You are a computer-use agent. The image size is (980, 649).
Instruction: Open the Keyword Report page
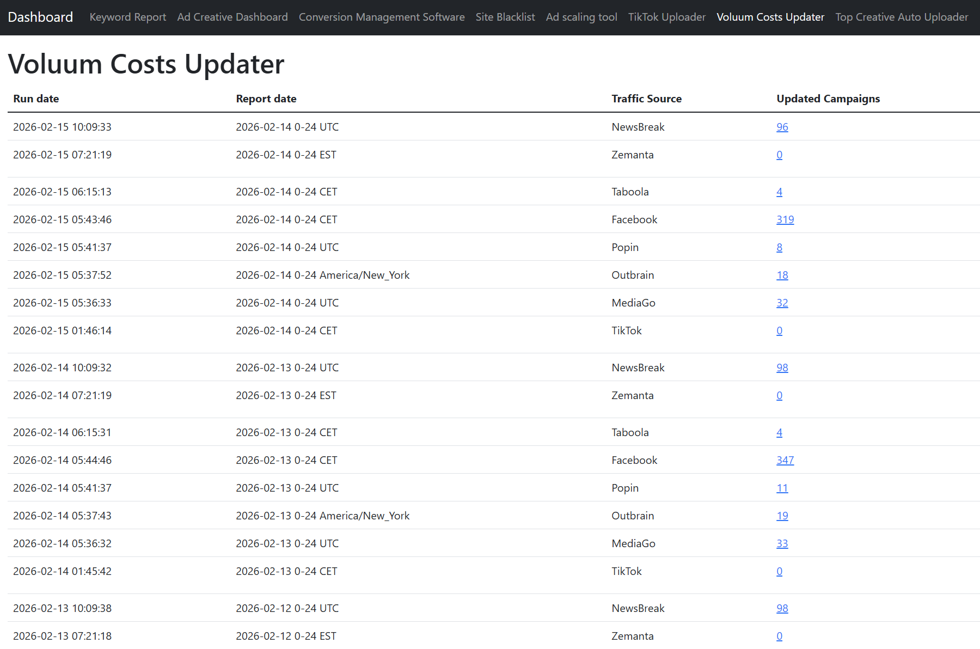[x=127, y=17]
